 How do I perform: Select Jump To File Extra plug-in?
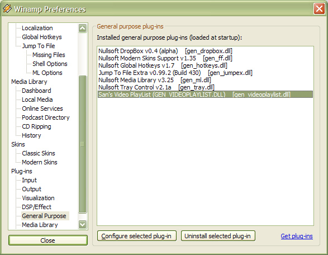pos(175,73)
